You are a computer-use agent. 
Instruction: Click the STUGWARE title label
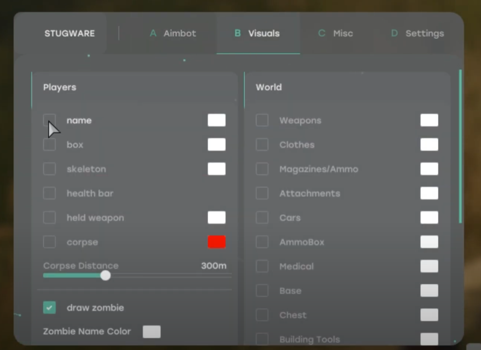(70, 33)
